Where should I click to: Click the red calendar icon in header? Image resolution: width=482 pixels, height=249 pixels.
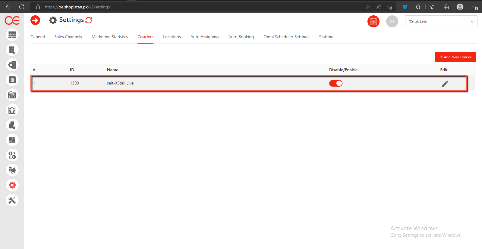click(373, 22)
